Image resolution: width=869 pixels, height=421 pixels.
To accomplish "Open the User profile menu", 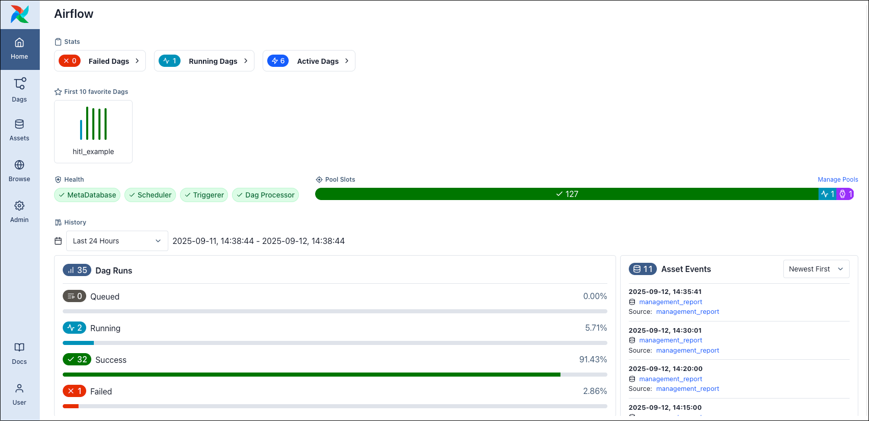I will point(19,394).
